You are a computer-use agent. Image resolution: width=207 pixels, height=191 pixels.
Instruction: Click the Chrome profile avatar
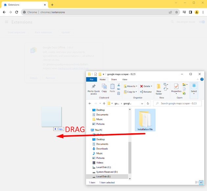(197, 12)
